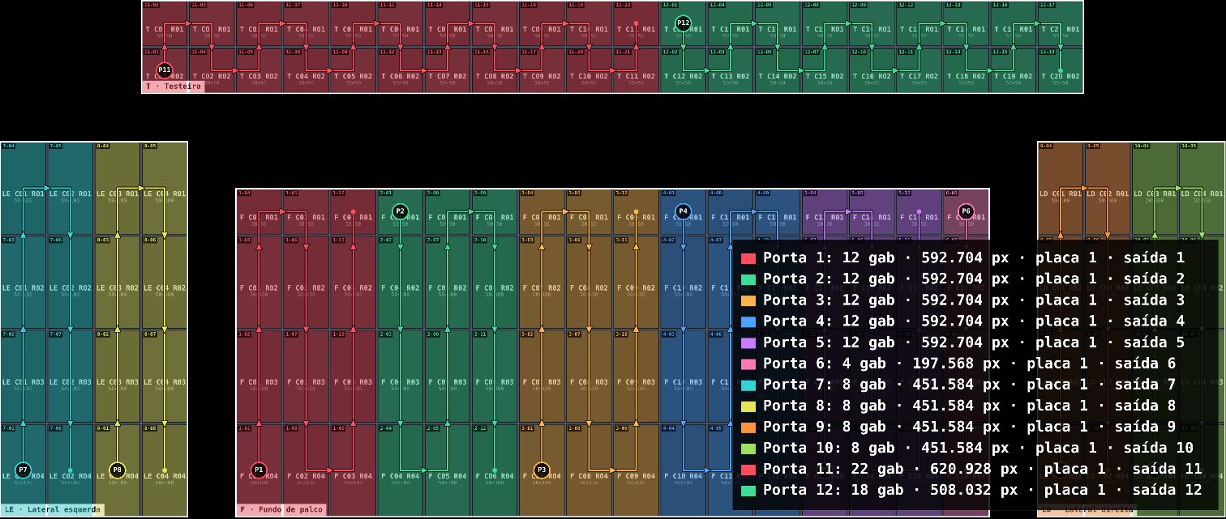Click index tag 4-08 in blue Fundo section
Image resolution: width=1226 pixels, height=519 pixels.
point(716,193)
